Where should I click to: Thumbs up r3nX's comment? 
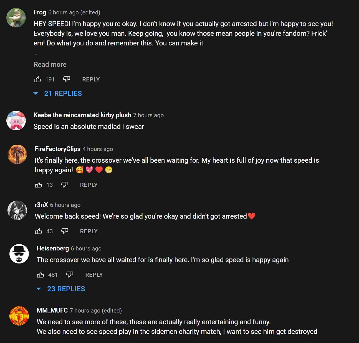pos(39,231)
